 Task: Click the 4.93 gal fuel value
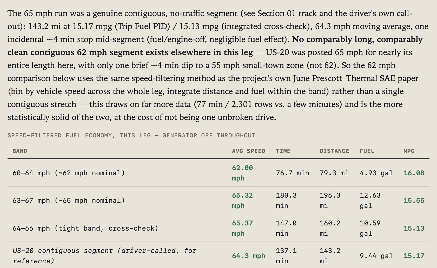point(376,173)
